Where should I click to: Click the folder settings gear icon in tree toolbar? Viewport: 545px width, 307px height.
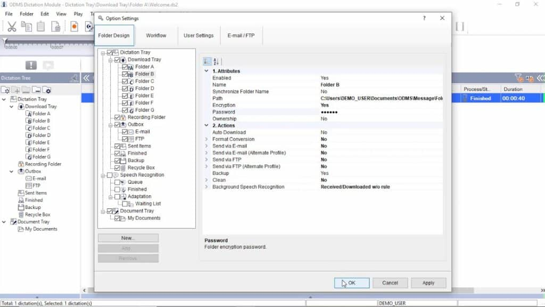(47, 90)
